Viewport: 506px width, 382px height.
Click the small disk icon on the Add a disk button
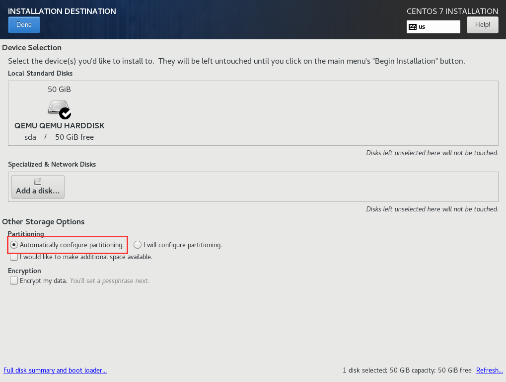(38, 182)
